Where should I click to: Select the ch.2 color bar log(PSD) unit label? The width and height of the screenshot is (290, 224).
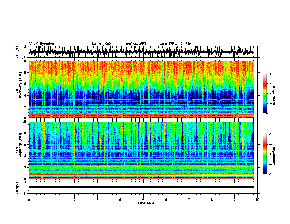point(274,156)
